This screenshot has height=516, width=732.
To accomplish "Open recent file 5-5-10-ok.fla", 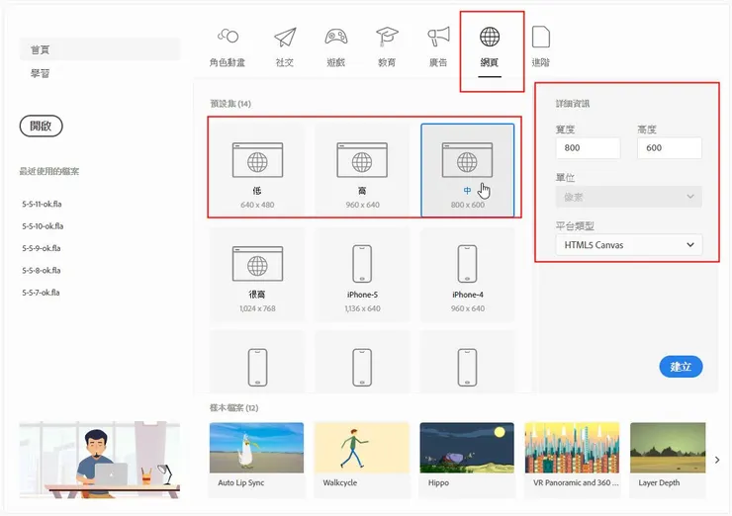I will pos(43,226).
